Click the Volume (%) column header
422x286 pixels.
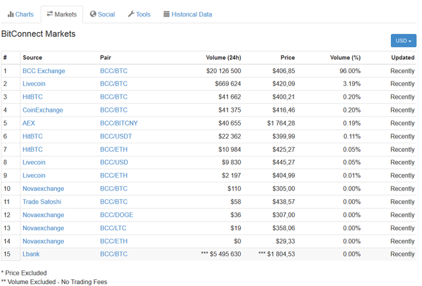coord(346,58)
